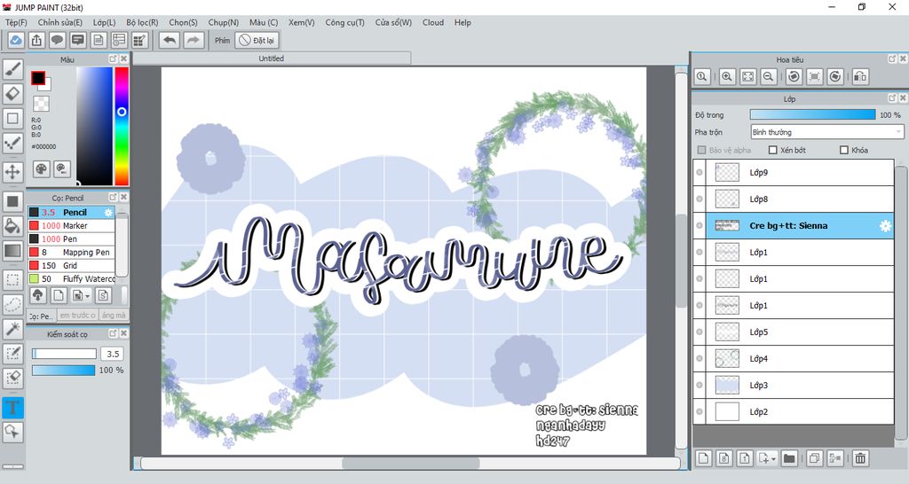Select the Grid brush
909x484 pixels.
coord(71,266)
